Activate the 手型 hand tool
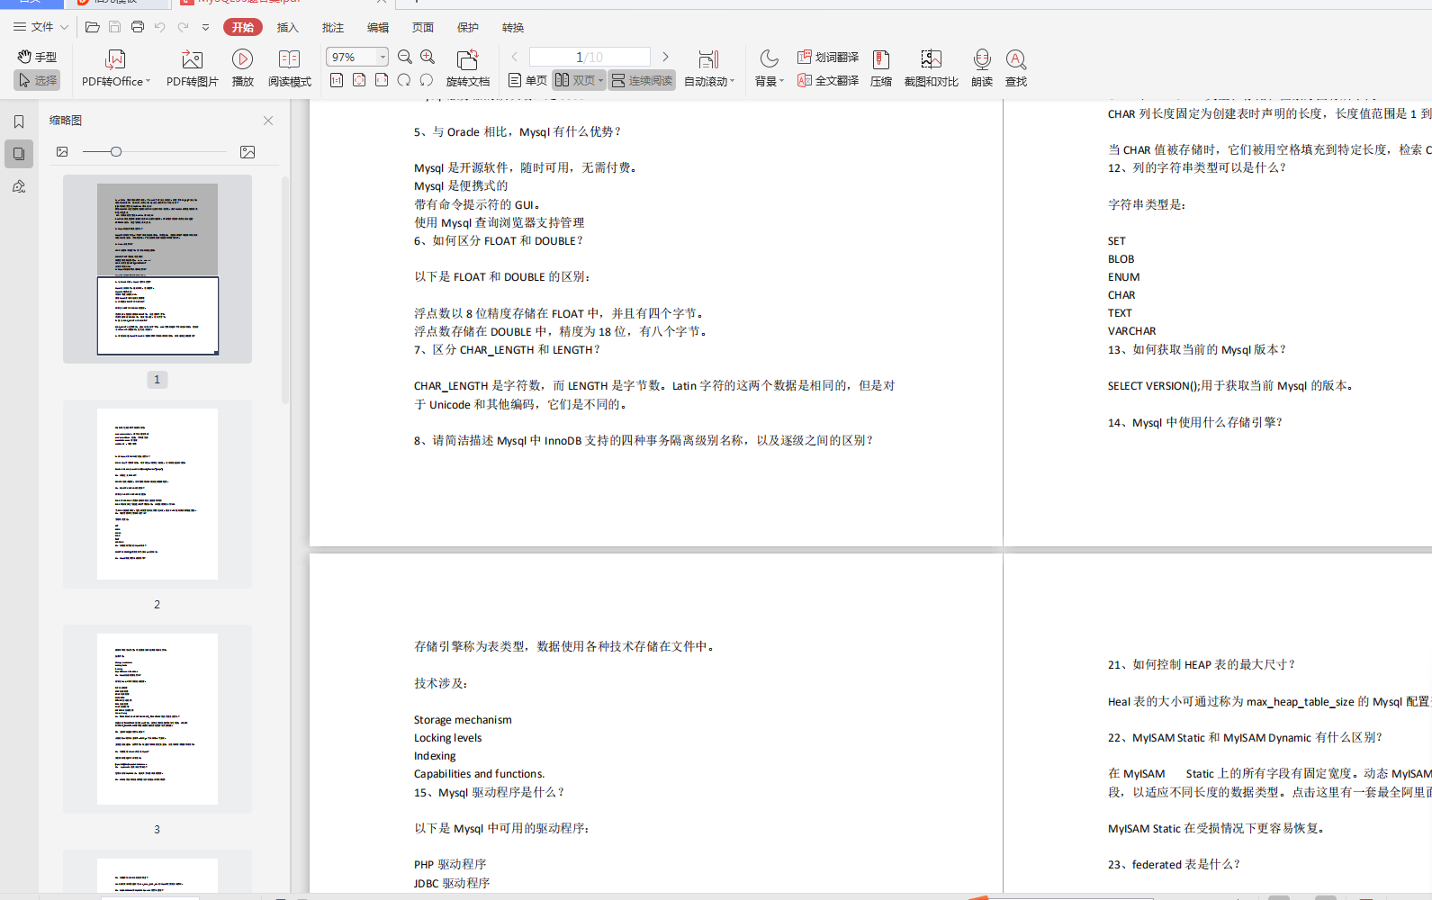This screenshot has width=1432, height=900. 37,57
